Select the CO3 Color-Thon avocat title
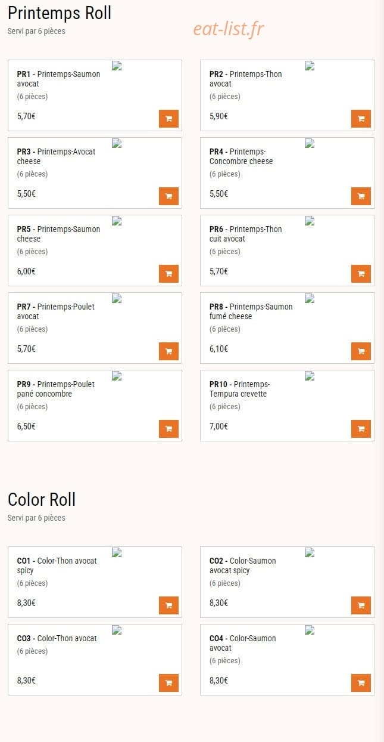Screen dimensions: 384x742 tap(57, 638)
